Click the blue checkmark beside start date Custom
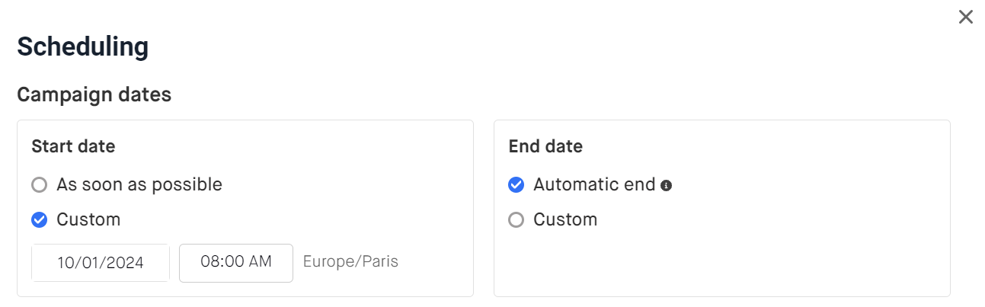Screen dimensions: 985x307 39,219
